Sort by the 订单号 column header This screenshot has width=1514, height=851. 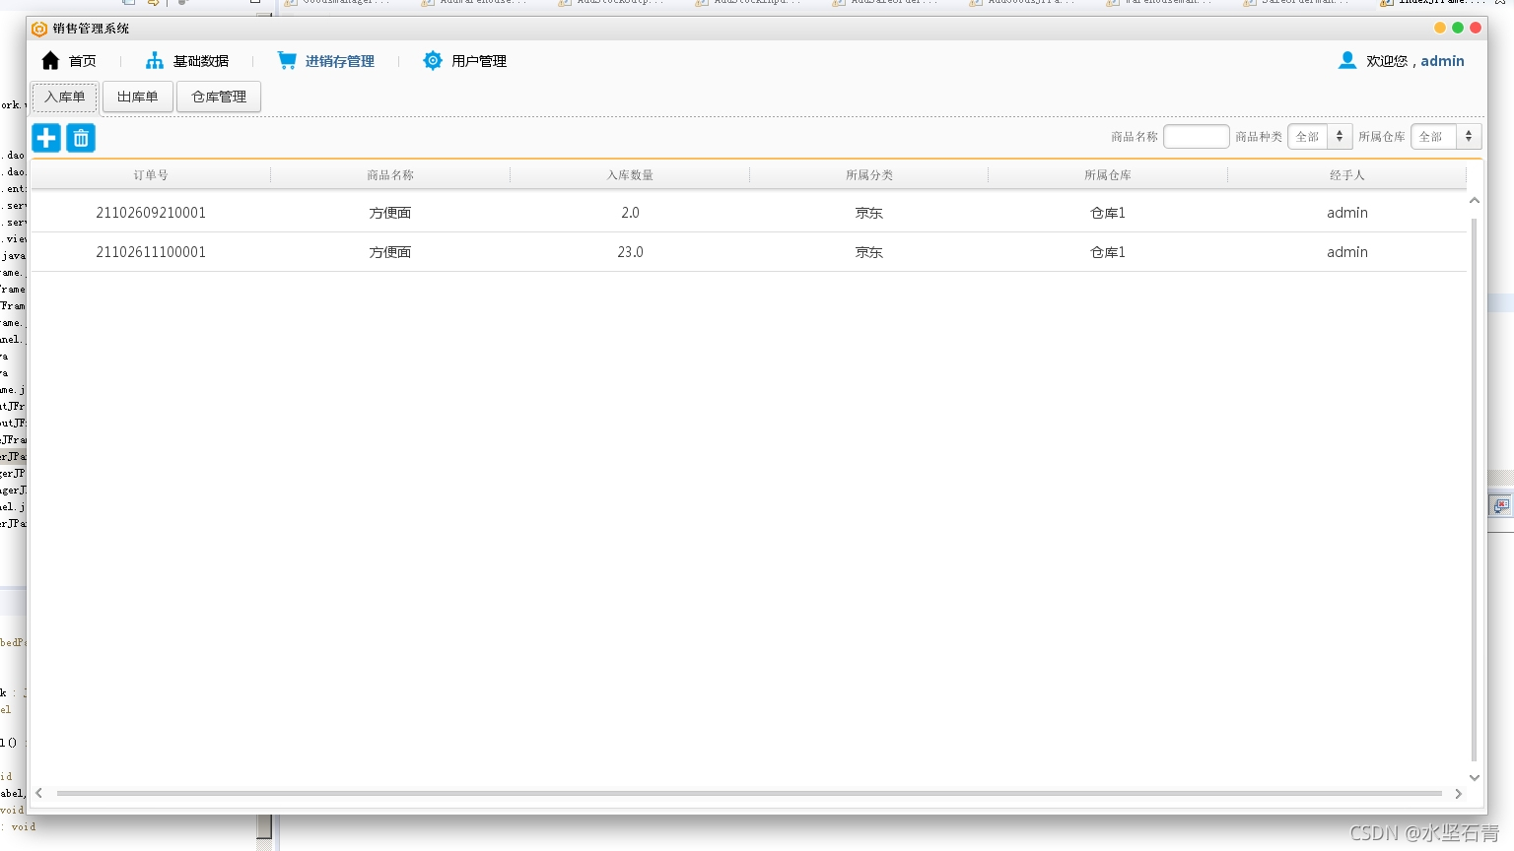(151, 175)
